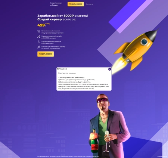Click the file provision icon
Viewport: 168px width, 158px height.
(x=39, y=42)
